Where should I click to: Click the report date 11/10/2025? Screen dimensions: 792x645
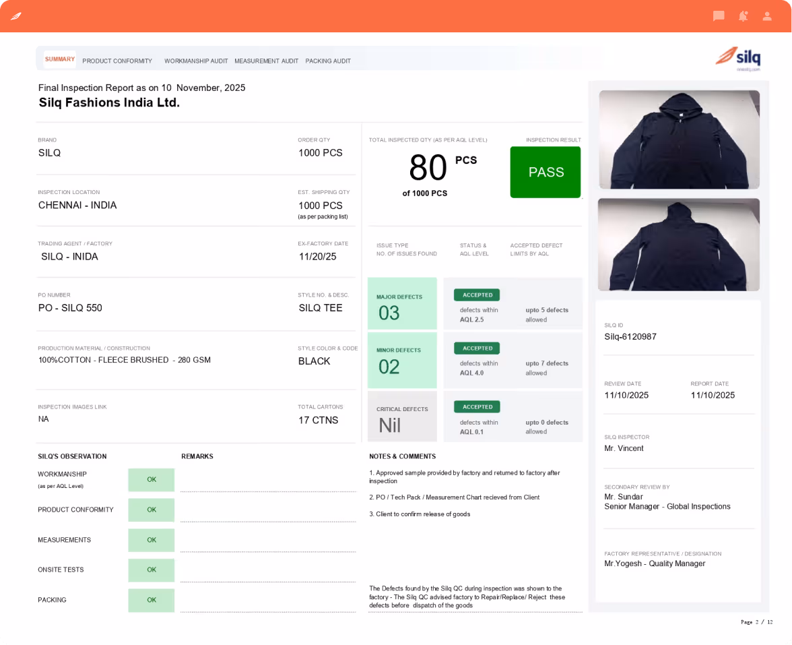pos(713,395)
